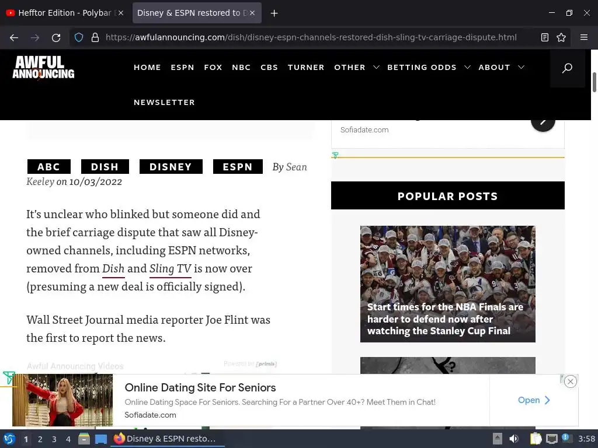Screen dimensions: 598x448
Task: Click the DISNEY category tag
Action: tap(171, 166)
